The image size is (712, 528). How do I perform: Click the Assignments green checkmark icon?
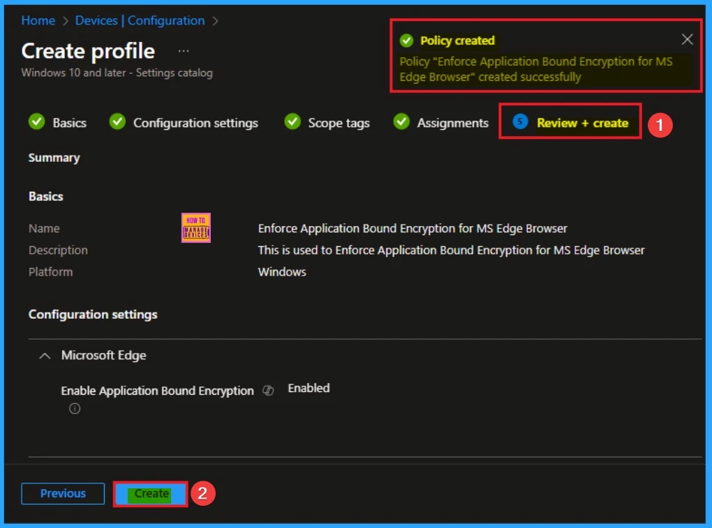[x=401, y=121]
